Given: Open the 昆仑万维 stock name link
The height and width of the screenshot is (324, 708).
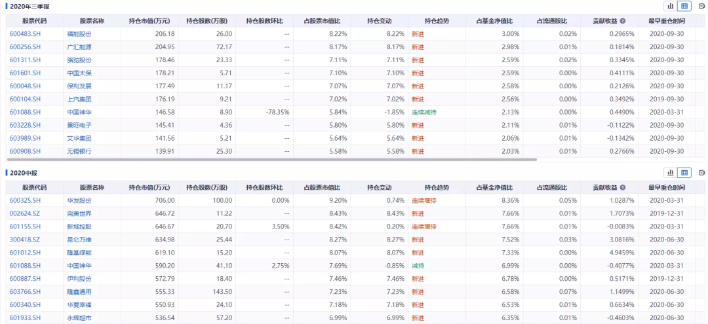Looking at the screenshot, I should (x=79, y=240).
